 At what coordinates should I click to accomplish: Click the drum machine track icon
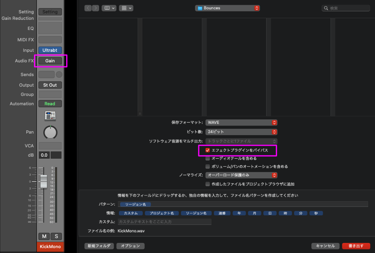coord(50,116)
